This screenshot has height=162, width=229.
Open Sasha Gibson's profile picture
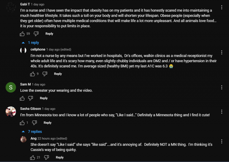[x=11, y=112]
